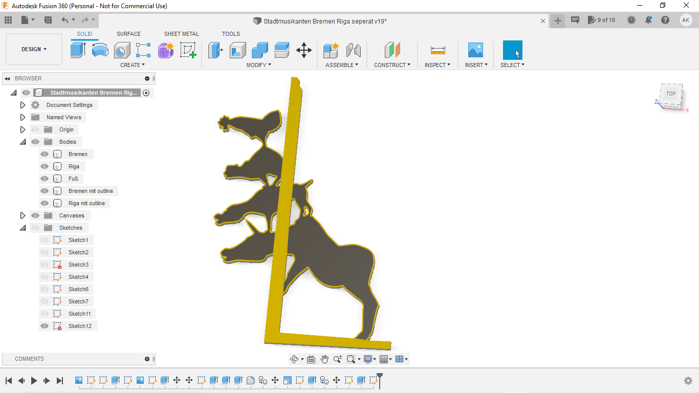Open the TOOLS tab
Screen dimensions: 699x393
click(x=231, y=34)
